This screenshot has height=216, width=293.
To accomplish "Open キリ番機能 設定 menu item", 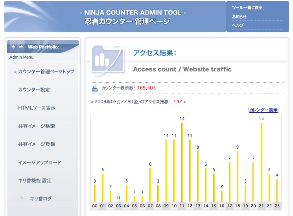I will (x=35, y=181).
